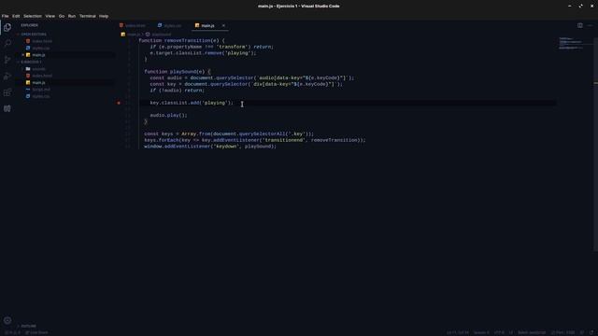
Task: Click the Live Server port in status bar
Action: pos(562,332)
